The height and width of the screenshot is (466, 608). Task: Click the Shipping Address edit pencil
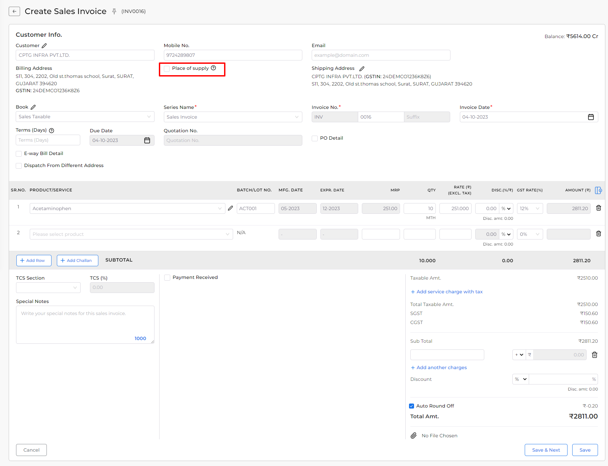coord(362,68)
